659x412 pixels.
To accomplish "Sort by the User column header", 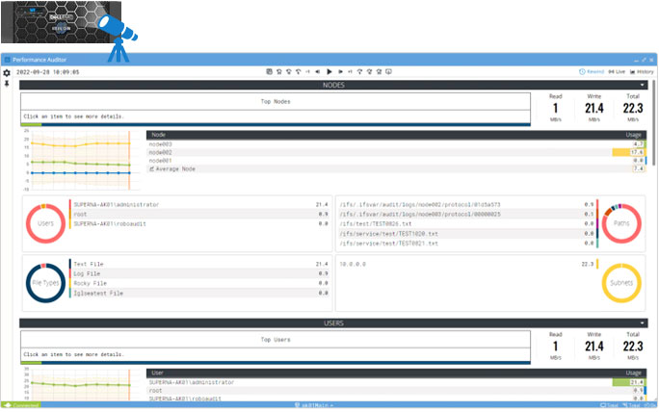I will [x=158, y=373].
